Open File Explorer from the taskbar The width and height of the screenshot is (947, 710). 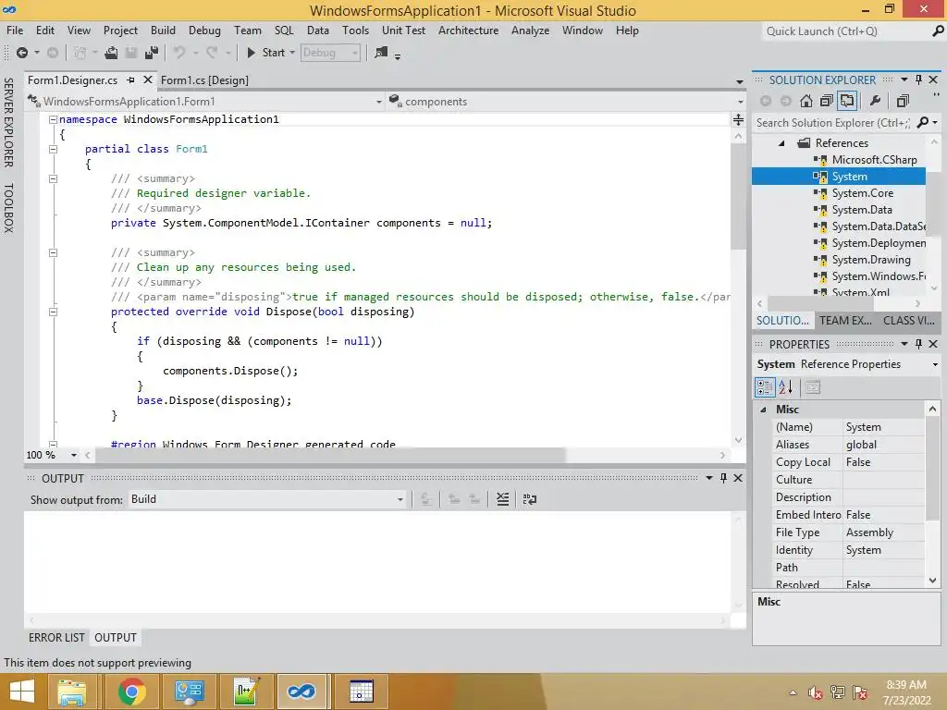click(x=70, y=692)
